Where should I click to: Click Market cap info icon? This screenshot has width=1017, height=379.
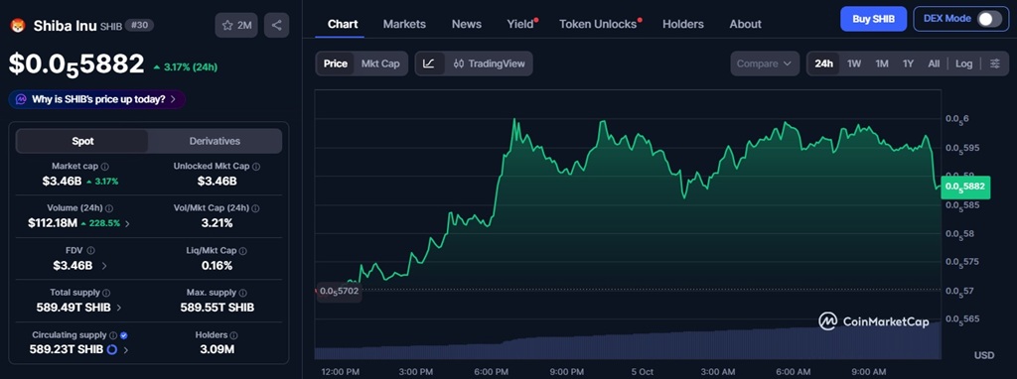click(x=105, y=167)
